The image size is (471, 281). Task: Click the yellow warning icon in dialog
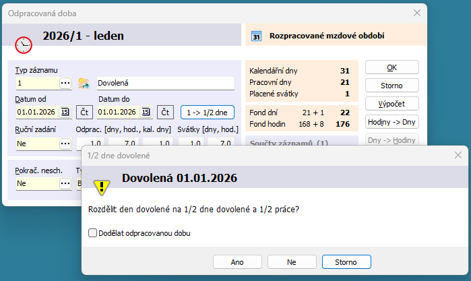click(x=102, y=187)
